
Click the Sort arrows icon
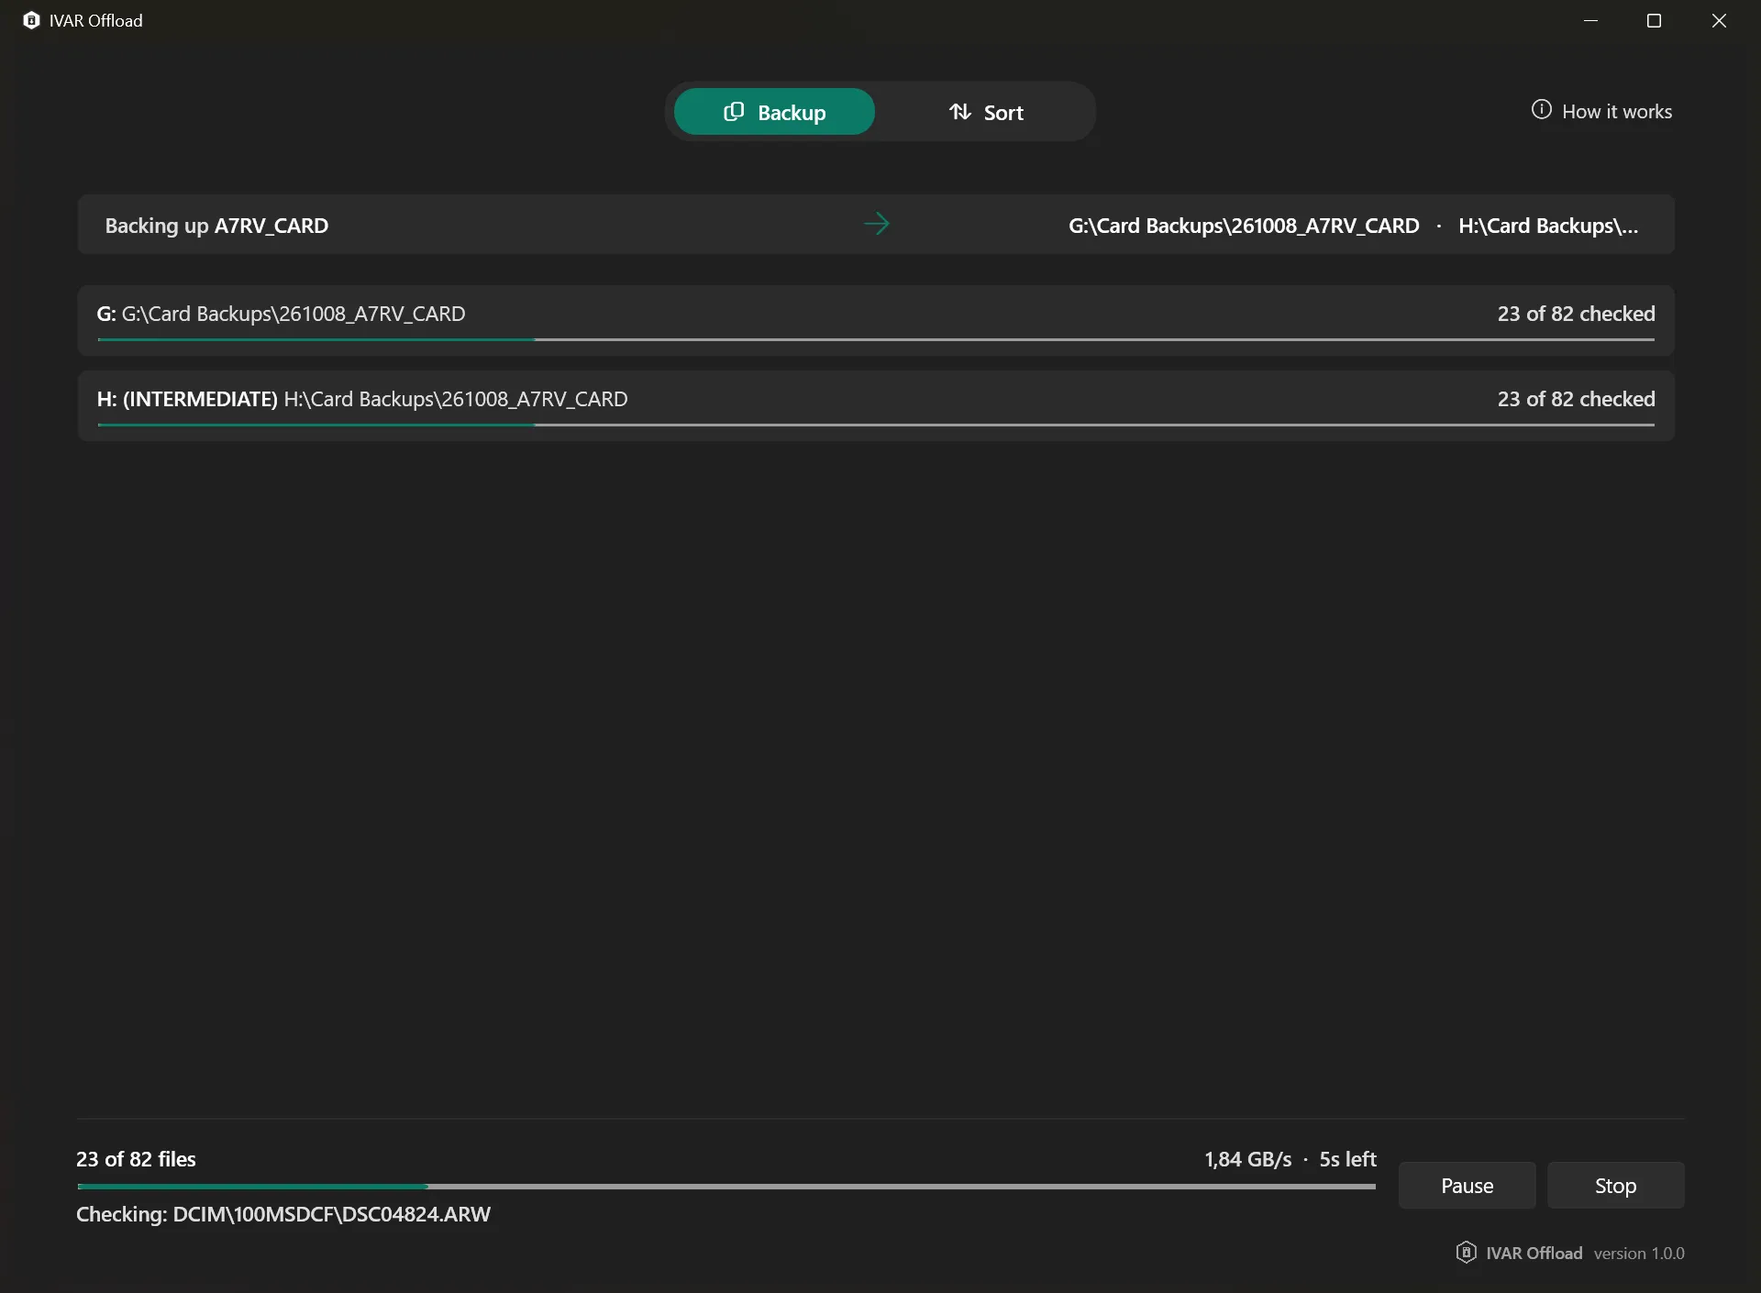(959, 112)
